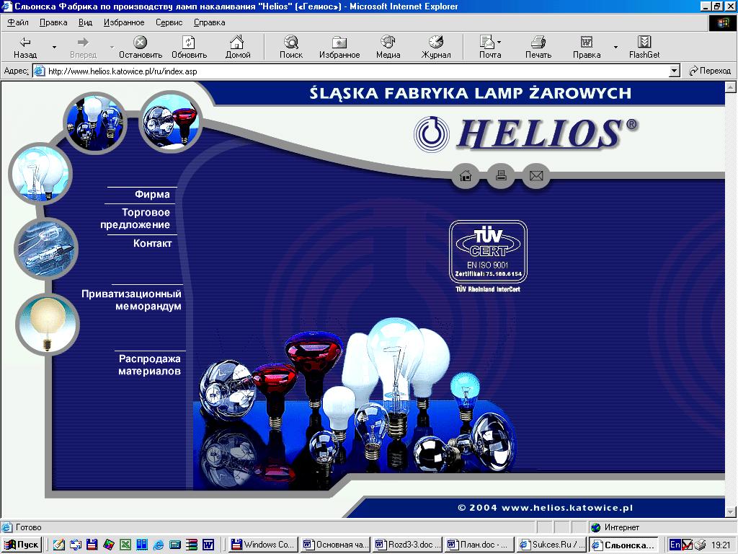Click the website envelope email icon
Viewport: 738px width, 554px height.
536,176
